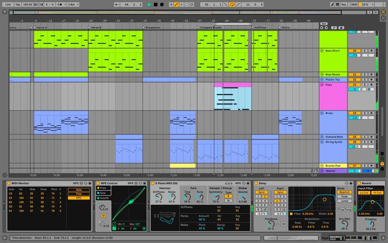The image size is (388, 243).
Task: Start playback with the green play button
Action: [149, 4]
